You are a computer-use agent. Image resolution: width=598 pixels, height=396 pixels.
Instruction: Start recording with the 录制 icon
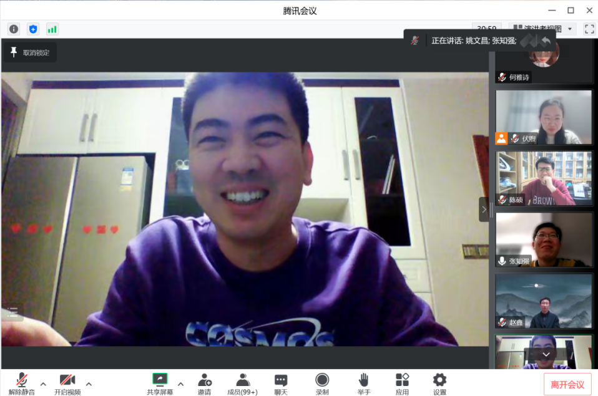[322, 384]
